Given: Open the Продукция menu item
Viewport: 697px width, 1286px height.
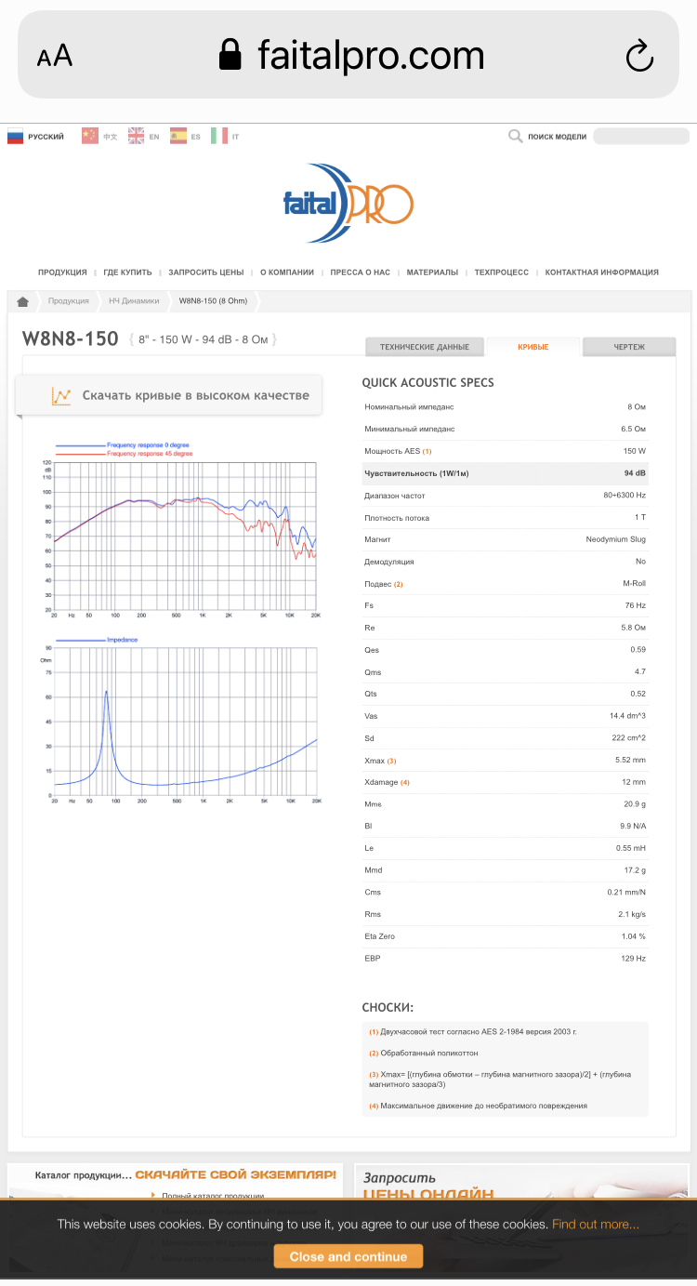Looking at the screenshot, I should coord(62,272).
